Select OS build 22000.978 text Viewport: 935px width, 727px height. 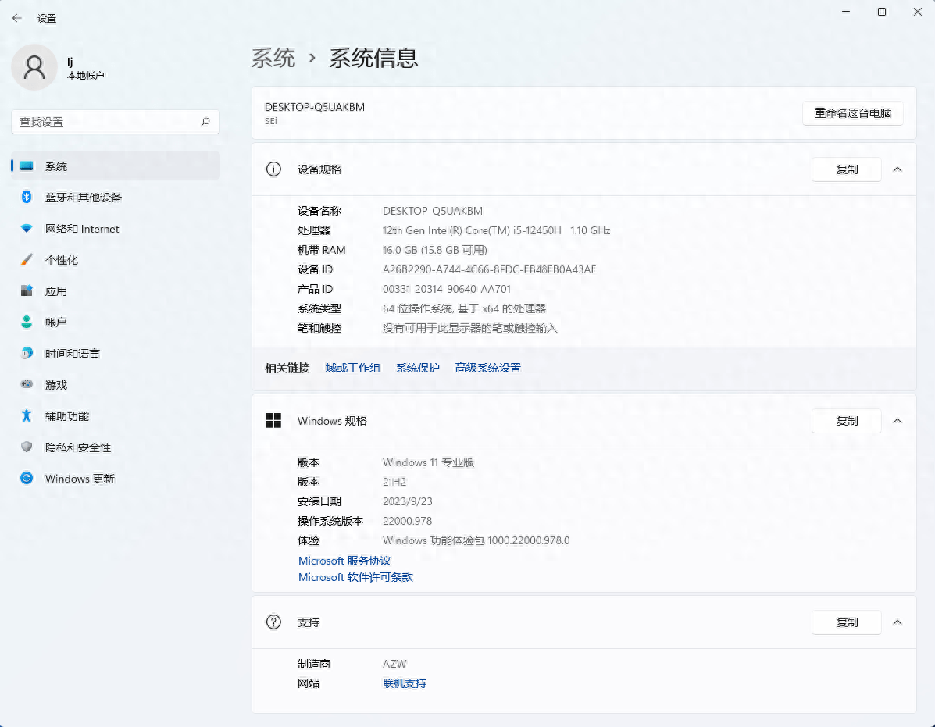407,521
